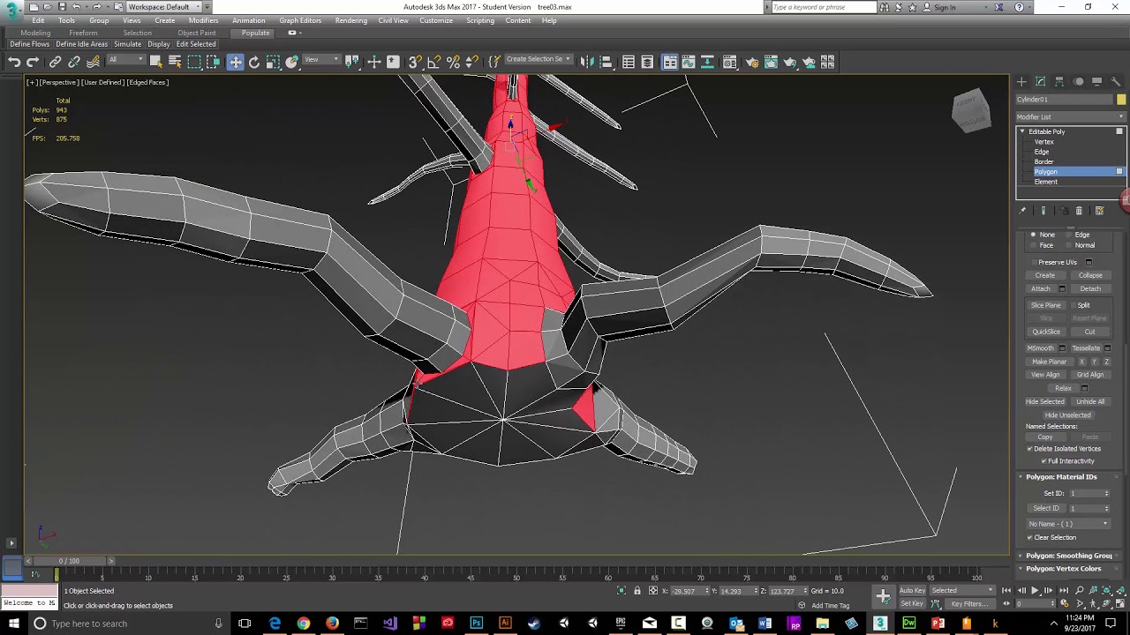Activate the Select and Place tool
1130x635 pixels.
point(292,62)
